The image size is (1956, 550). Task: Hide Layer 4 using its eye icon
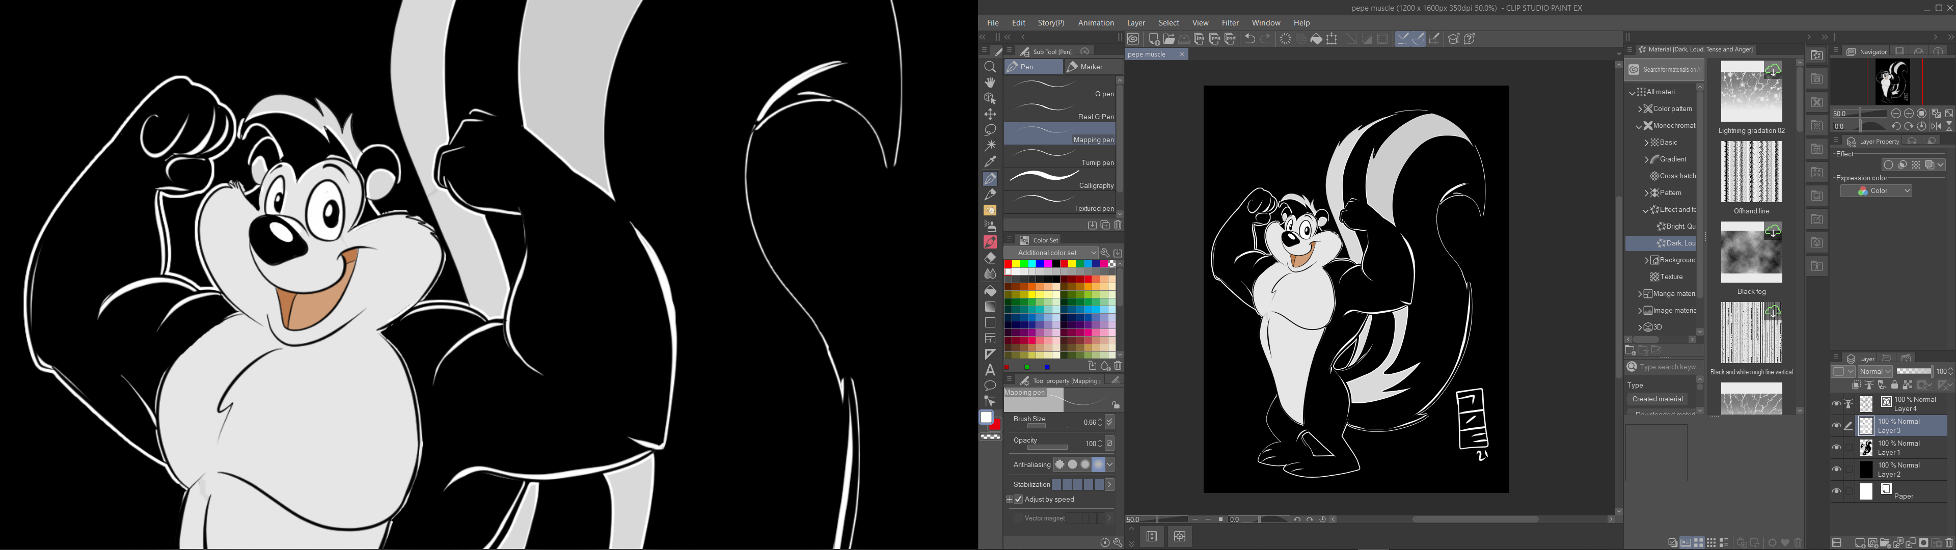(x=1836, y=404)
